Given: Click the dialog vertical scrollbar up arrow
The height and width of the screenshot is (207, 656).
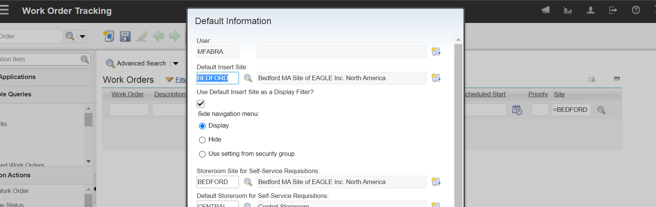Looking at the screenshot, I should (458, 40).
